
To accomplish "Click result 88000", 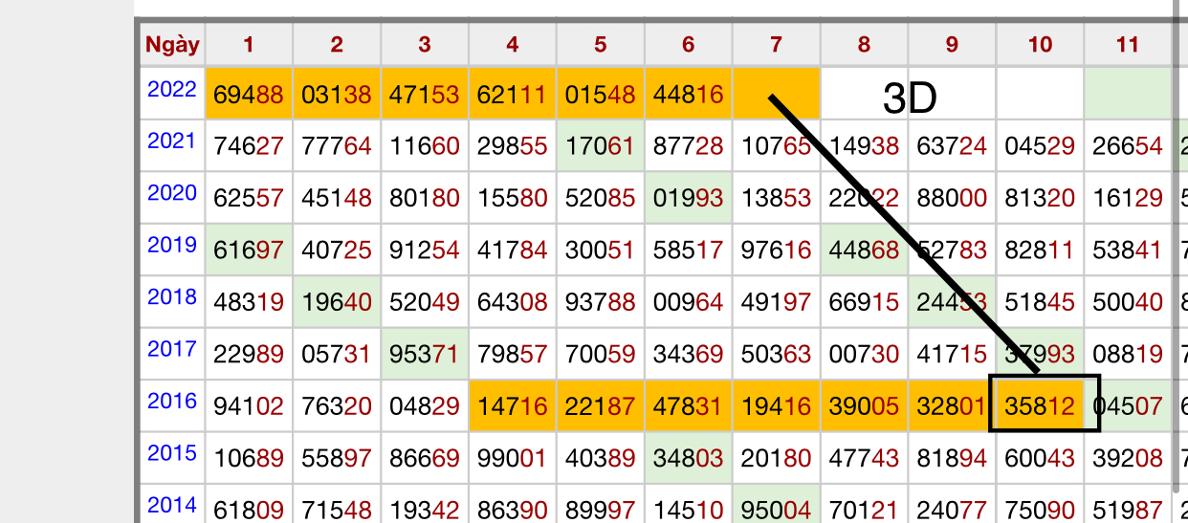I will coord(953,198).
